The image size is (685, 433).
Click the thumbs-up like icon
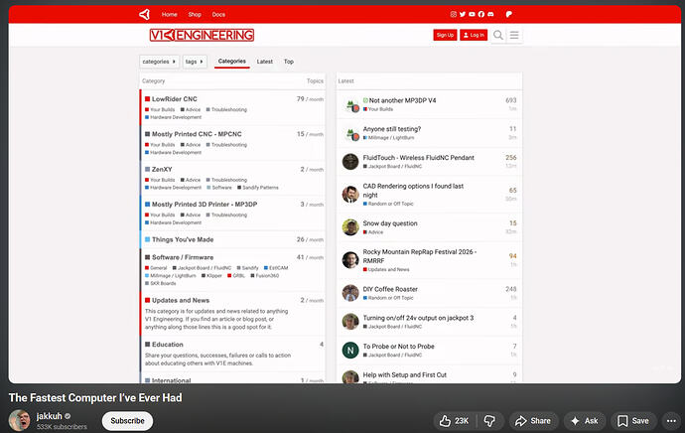(445, 421)
